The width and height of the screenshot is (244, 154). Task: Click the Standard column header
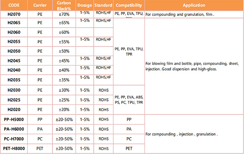coord(103,5)
